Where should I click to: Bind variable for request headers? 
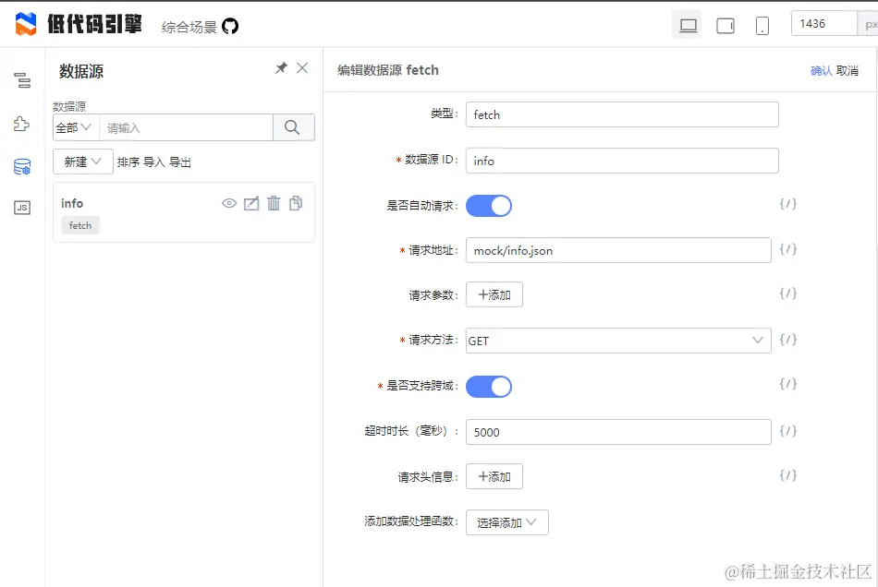click(x=787, y=475)
